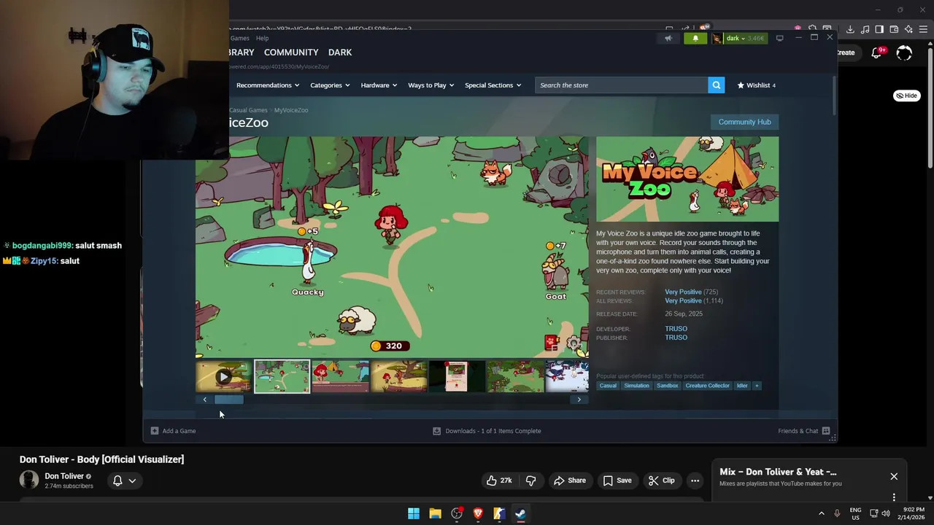934x525 pixels.
Task: Expand the Special Sections dropdown
Action: pyautogui.click(x=493, y=85)
